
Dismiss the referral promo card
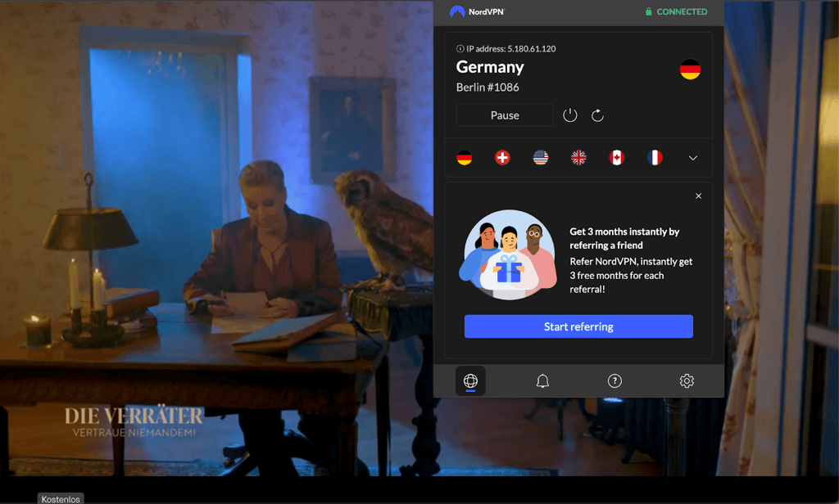click(698, 196)
